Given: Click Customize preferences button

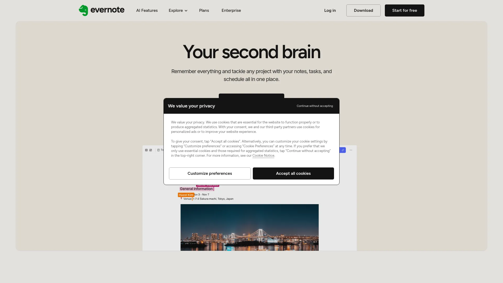Looking at the screenshot, I should click(x=210, y=173).
